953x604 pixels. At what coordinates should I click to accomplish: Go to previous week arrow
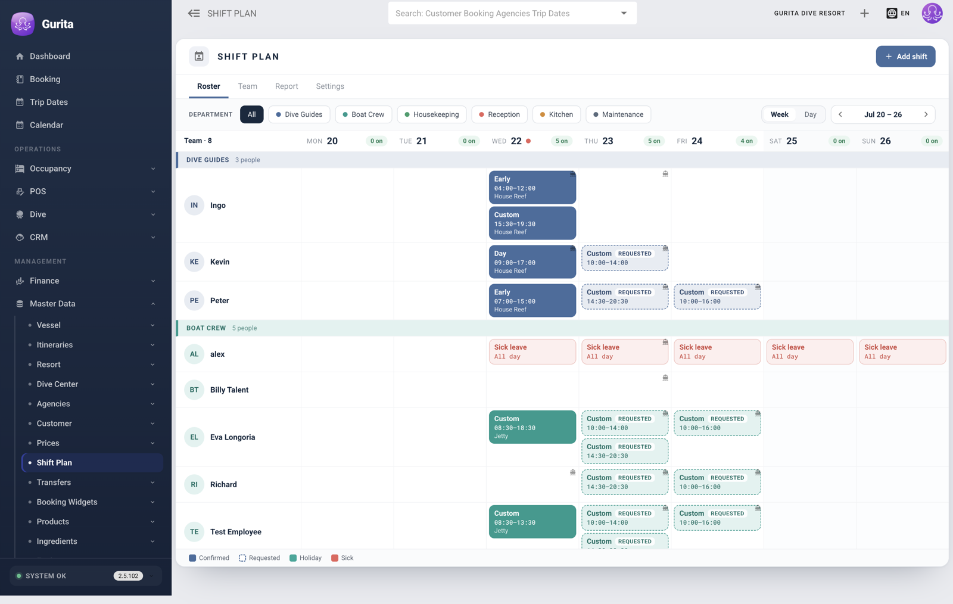pos(840,114)
